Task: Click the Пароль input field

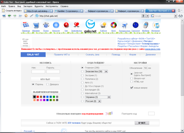Action: coord(53,71)
